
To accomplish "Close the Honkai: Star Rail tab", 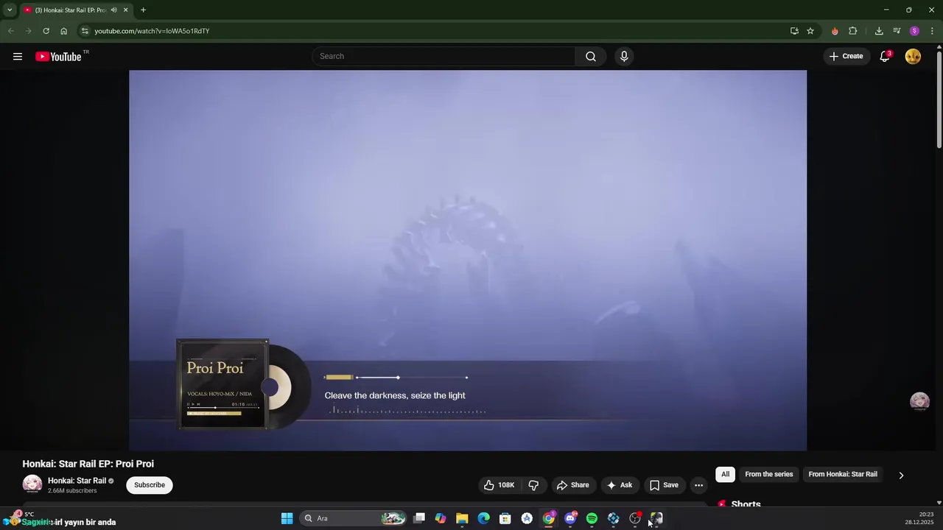I will [x=125, y=10].
